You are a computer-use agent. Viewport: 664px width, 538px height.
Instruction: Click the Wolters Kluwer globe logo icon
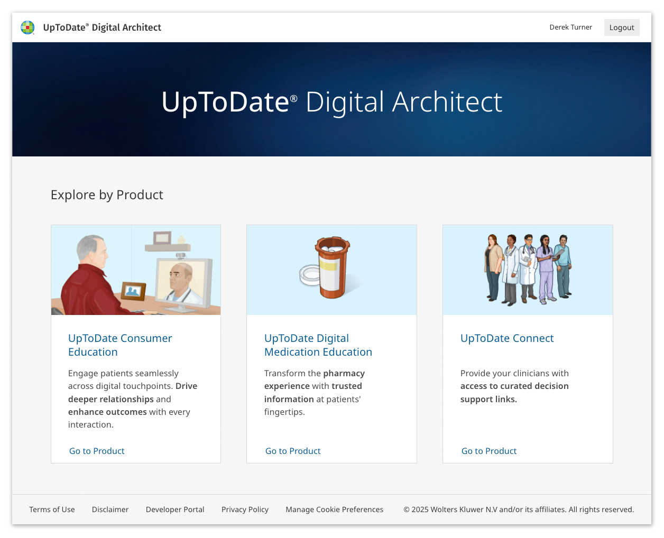[x=27, y=27]
